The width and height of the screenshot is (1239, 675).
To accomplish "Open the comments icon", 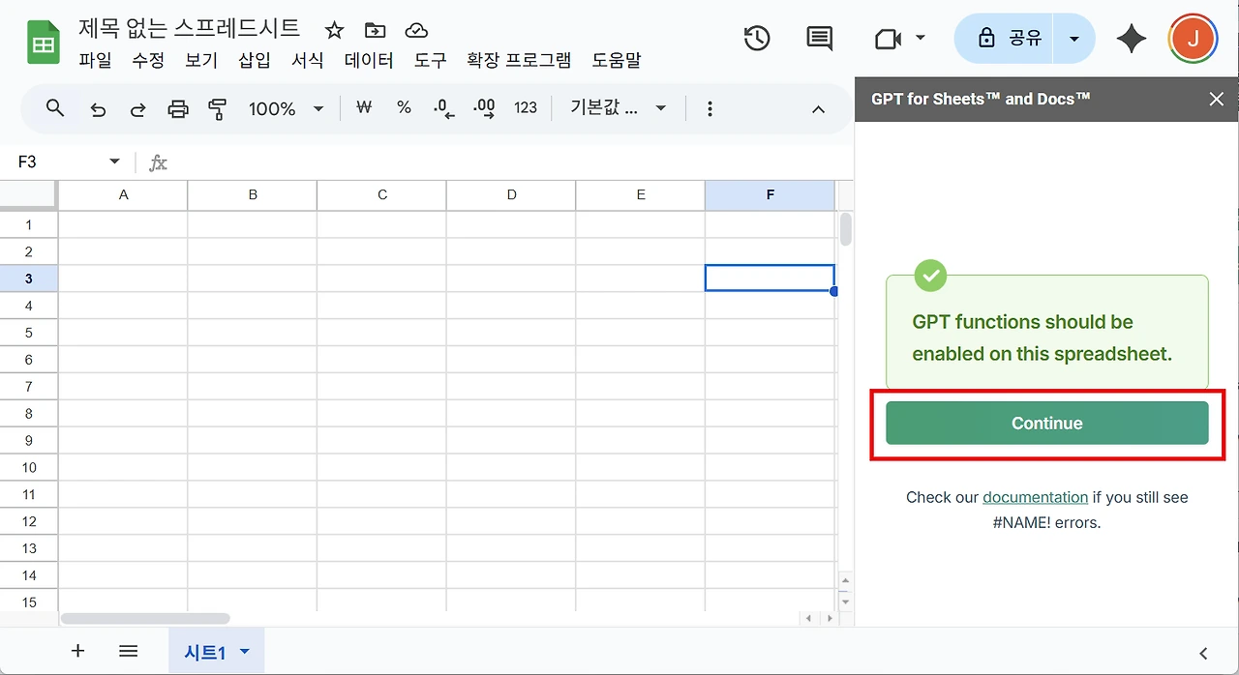I will [819, 39].
